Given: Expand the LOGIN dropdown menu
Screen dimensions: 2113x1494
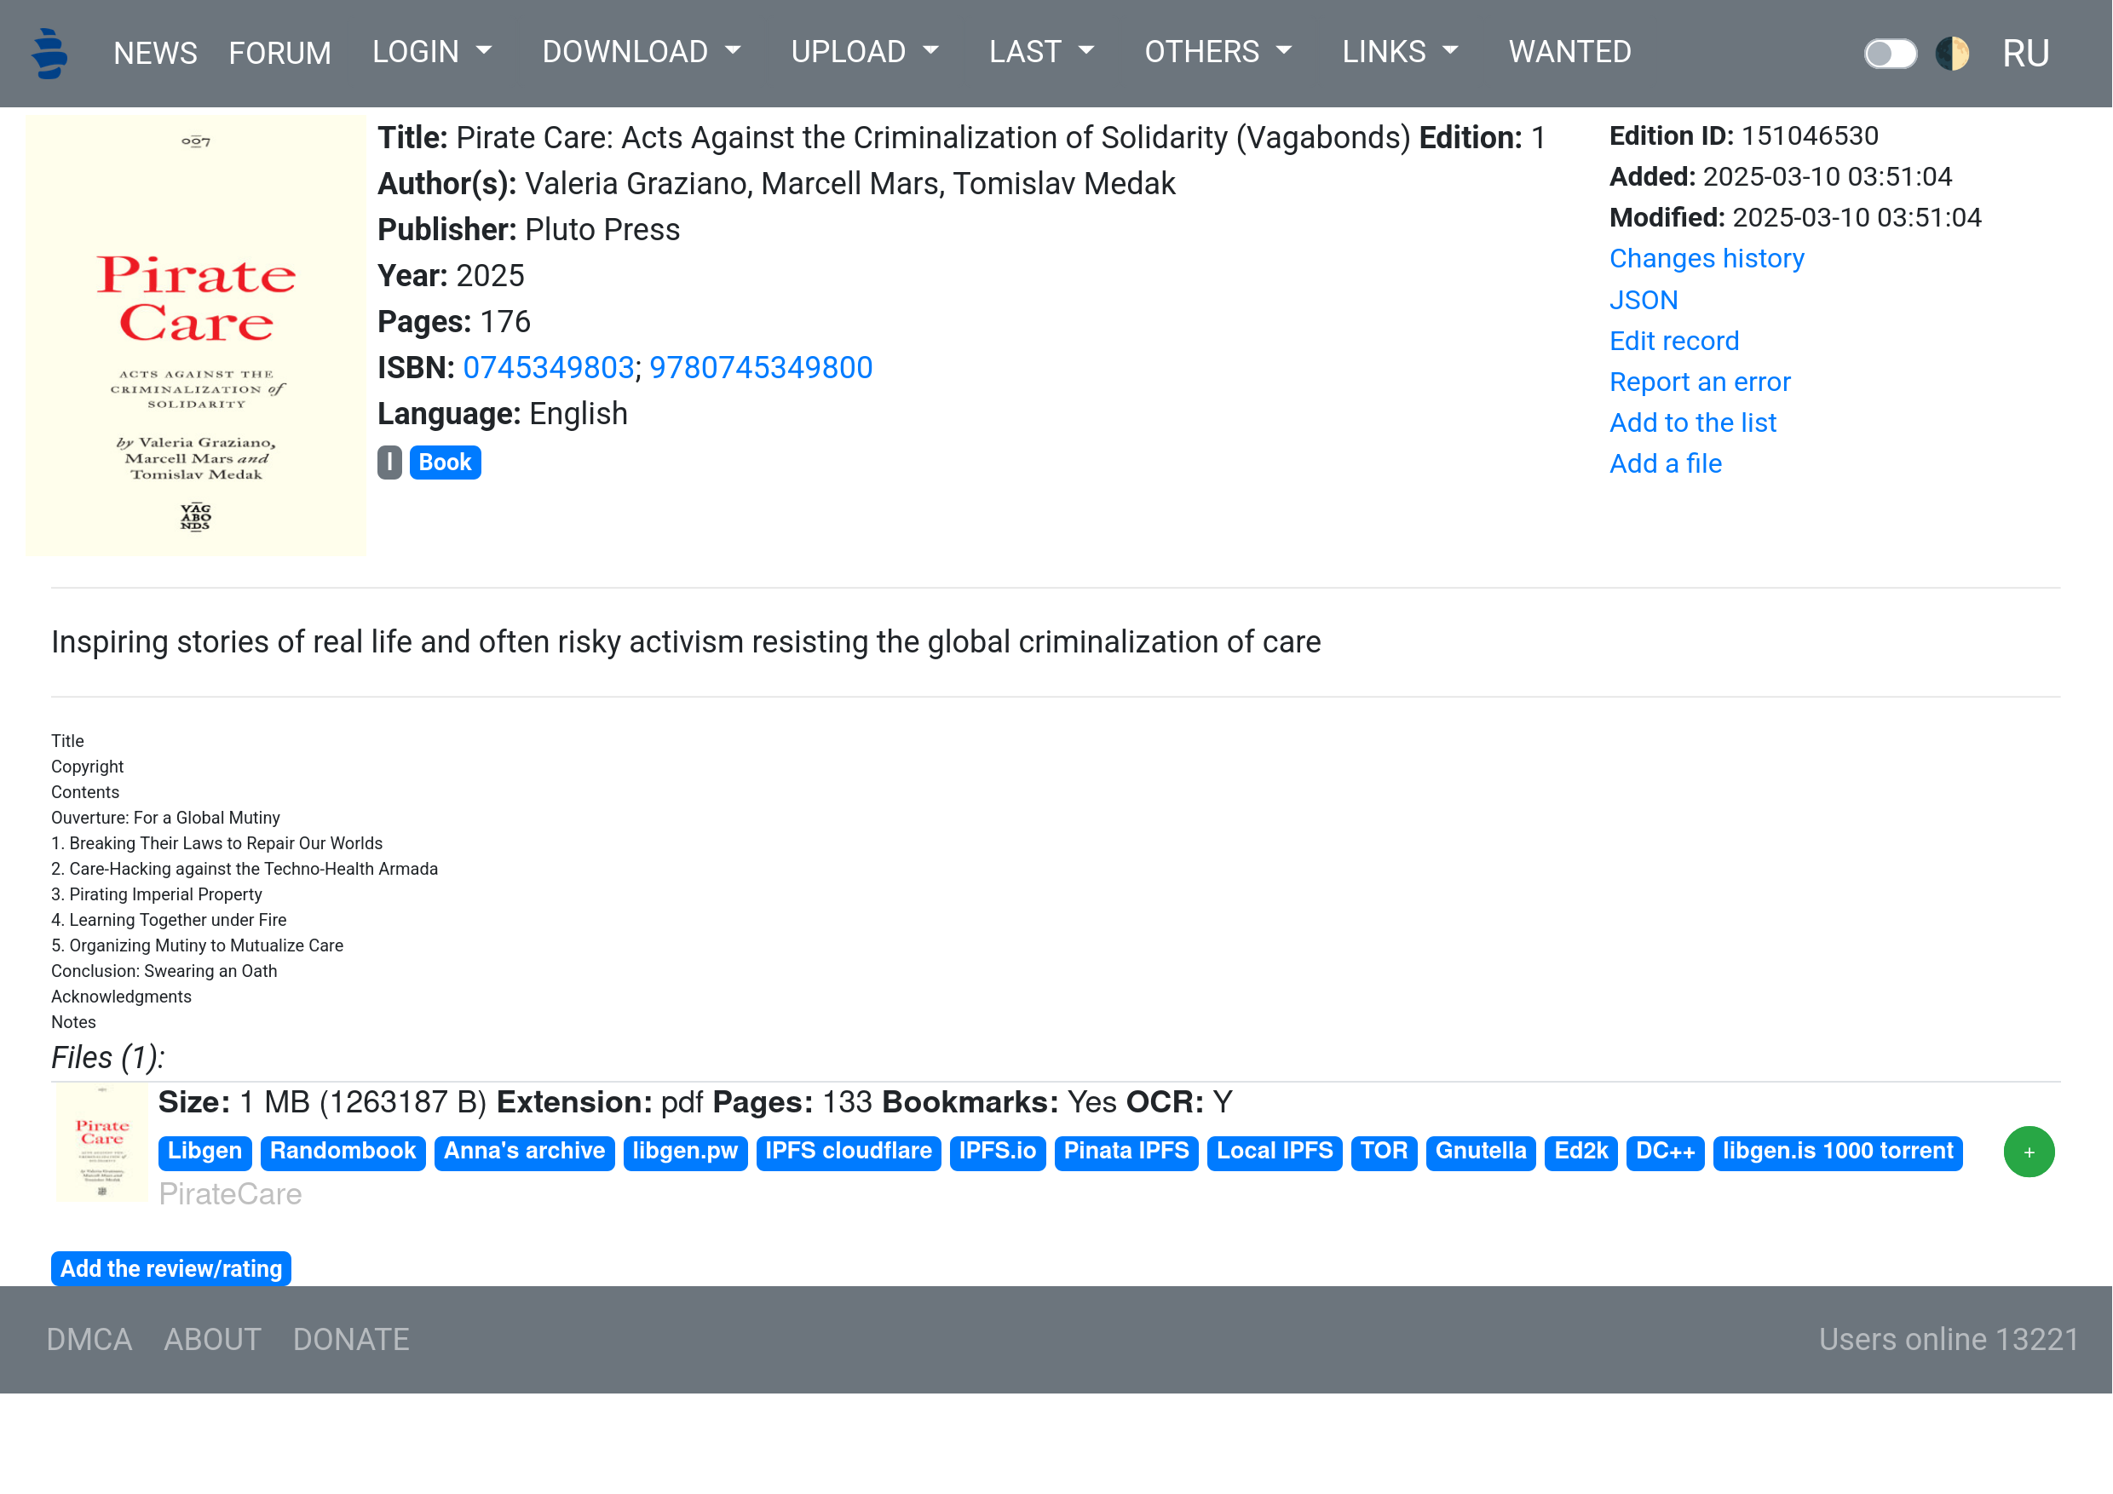Looking at the screenshot, I should pos(432,53).
